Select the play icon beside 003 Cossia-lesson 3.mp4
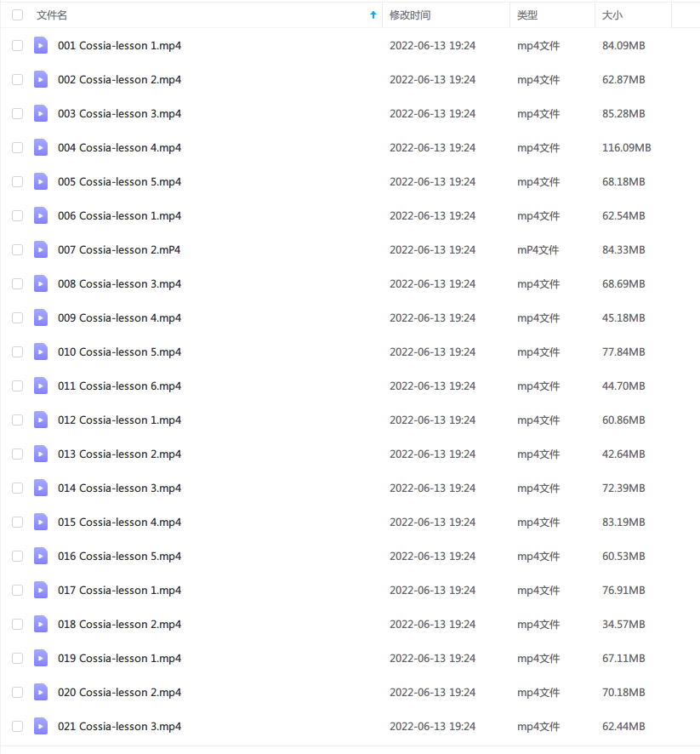This screenshot has width=700, height=754. (x=41, y=113)
